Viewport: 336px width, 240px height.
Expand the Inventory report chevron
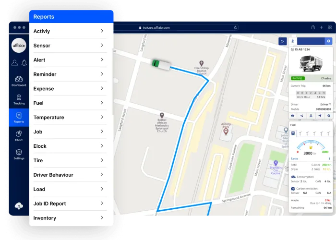(x=102, y=218)
